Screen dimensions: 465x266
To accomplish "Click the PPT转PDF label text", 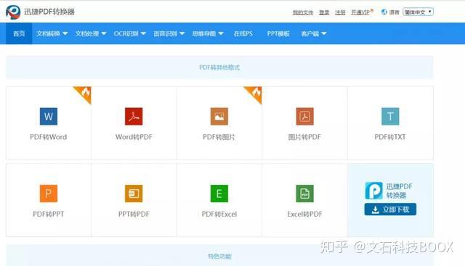I will [x=134, y=214].
